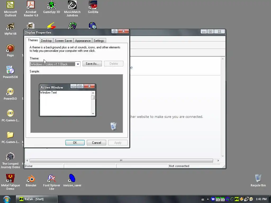Image resolution: width=271 pixels, height=203 pixels.
Task: Click the OK button
Action: tap(75, 143)
